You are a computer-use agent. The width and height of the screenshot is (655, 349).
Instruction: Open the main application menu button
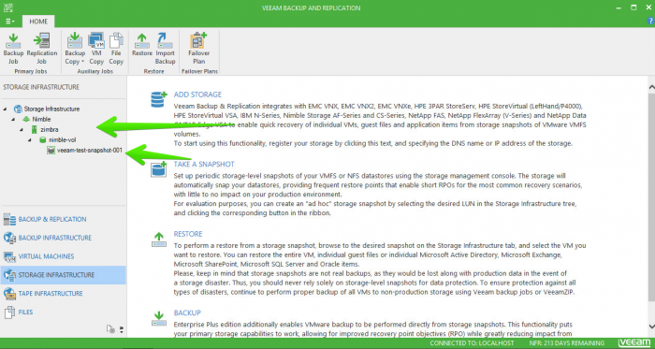[10, 22]
